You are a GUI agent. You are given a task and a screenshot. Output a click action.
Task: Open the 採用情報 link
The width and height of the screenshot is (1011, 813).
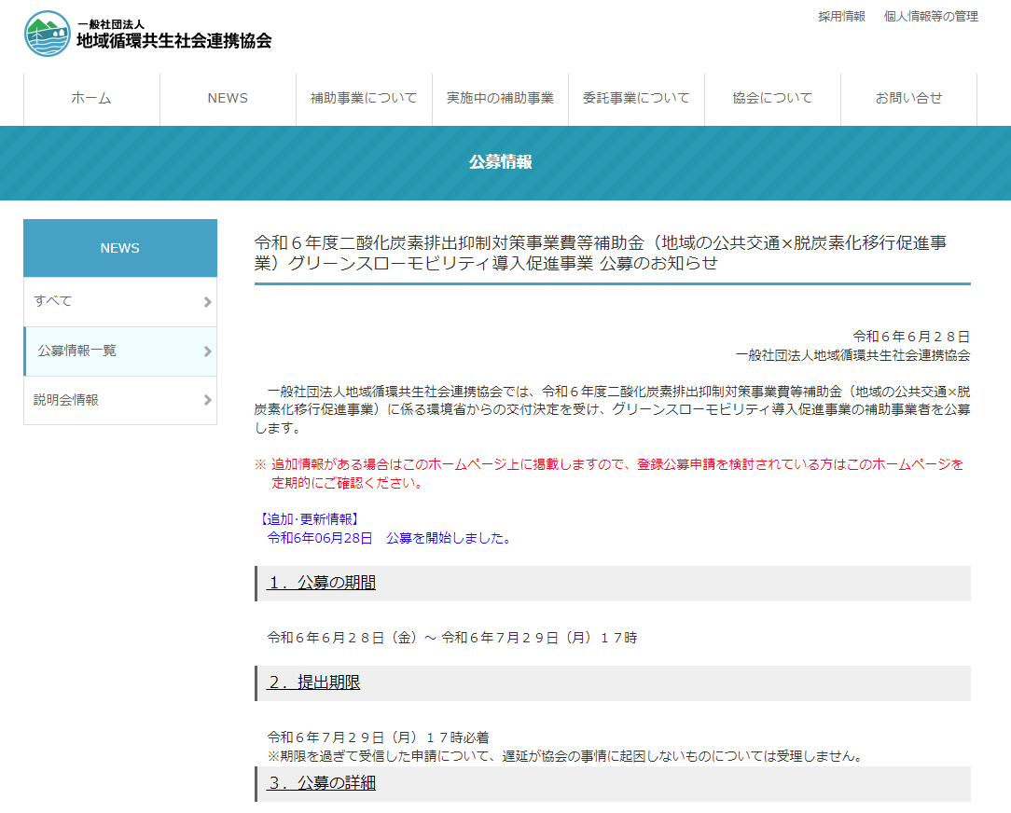click(x=841, y=16)
